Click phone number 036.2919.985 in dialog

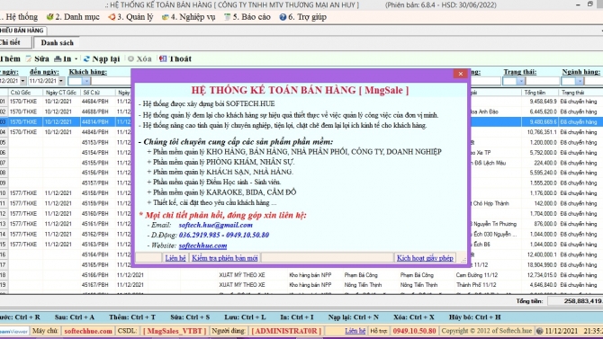[199, 236]
